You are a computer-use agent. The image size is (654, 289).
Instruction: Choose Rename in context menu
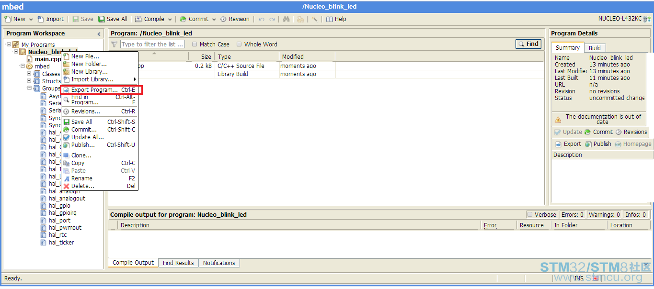pos(100,178)
